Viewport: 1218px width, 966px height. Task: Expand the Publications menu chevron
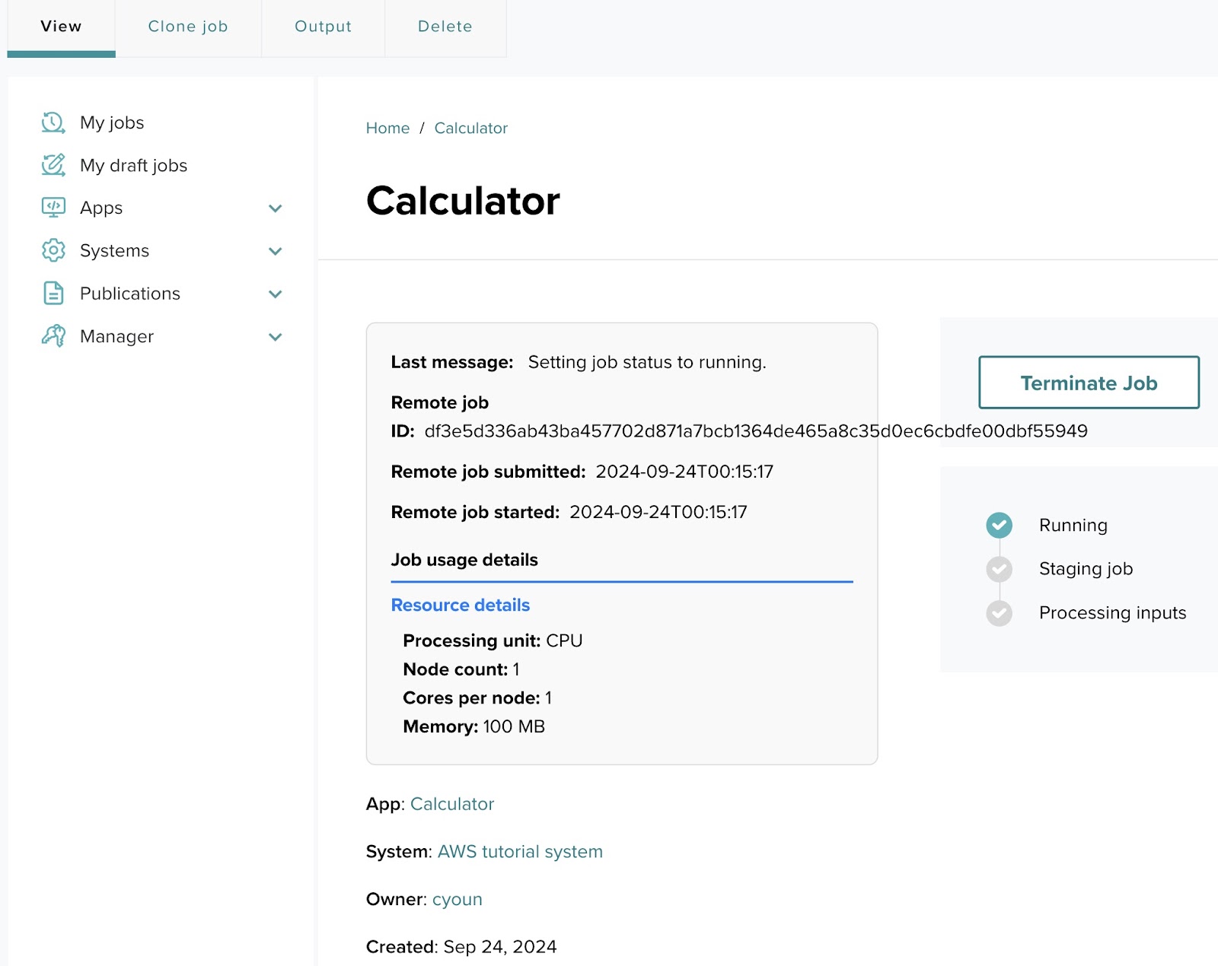276,294
